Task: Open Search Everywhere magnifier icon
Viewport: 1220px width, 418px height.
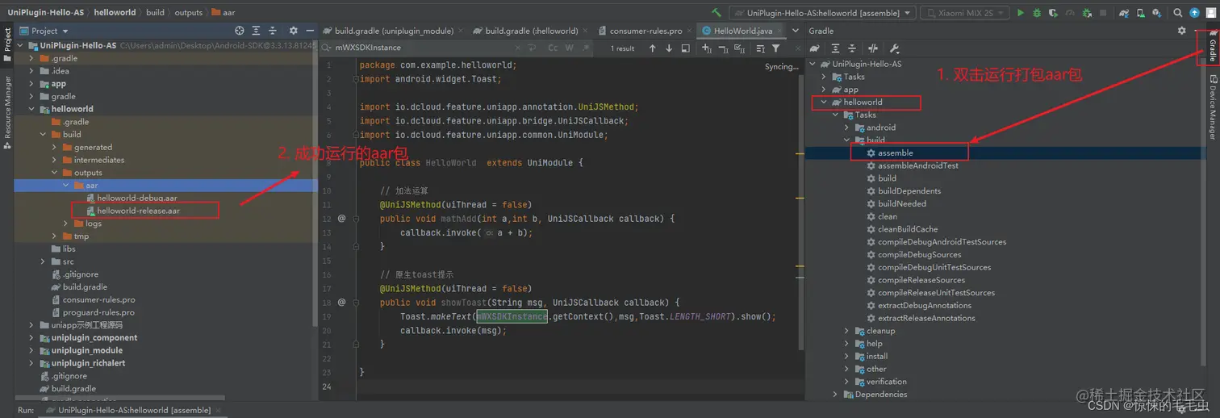Action: coord(1178,13)
